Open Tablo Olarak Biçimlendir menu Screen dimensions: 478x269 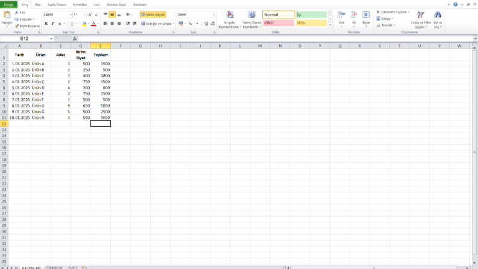click(252, 20)
